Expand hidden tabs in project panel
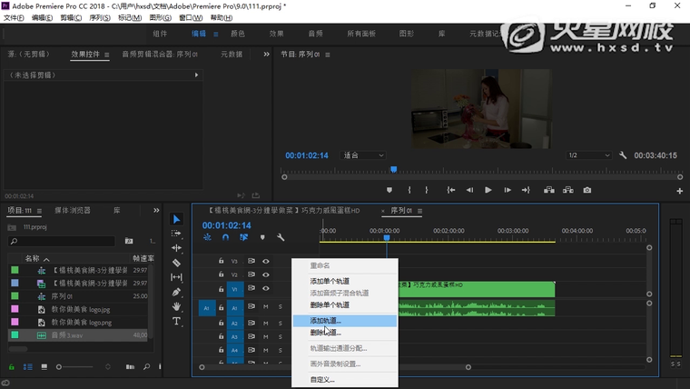 click(156, 210)
